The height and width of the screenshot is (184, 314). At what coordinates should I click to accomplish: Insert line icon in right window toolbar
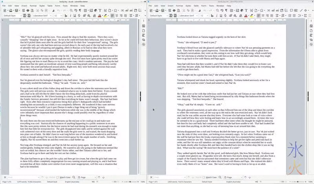pos(301,11)
